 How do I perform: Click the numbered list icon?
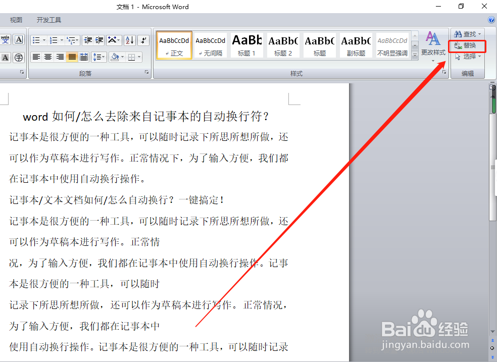(x=53, y=39)
